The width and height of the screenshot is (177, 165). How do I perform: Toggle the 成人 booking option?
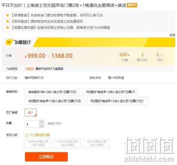click(31, 113)
